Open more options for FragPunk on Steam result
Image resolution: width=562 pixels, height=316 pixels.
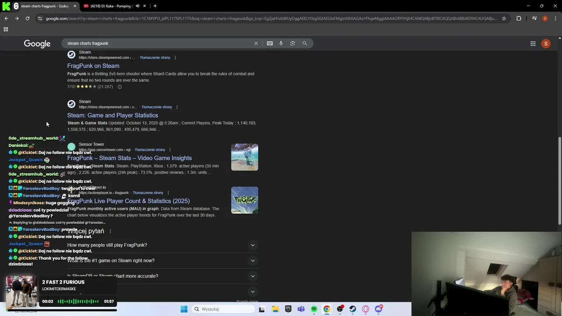(175, 57)
